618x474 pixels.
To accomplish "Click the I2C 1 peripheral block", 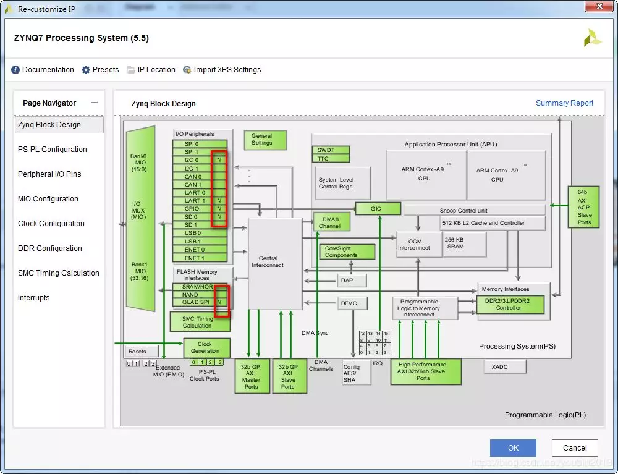I will pyautogui.click(x=200, y=169).
